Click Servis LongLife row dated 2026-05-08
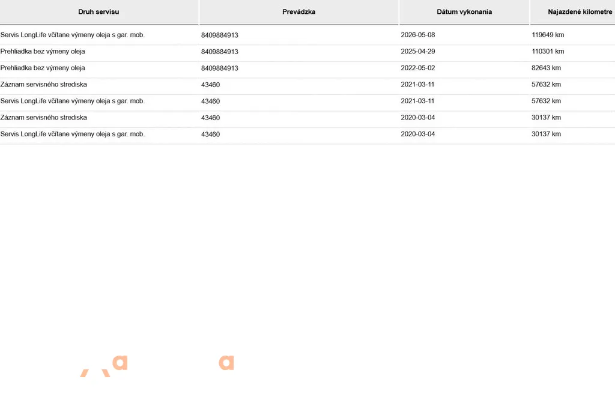 coord(73,35)
